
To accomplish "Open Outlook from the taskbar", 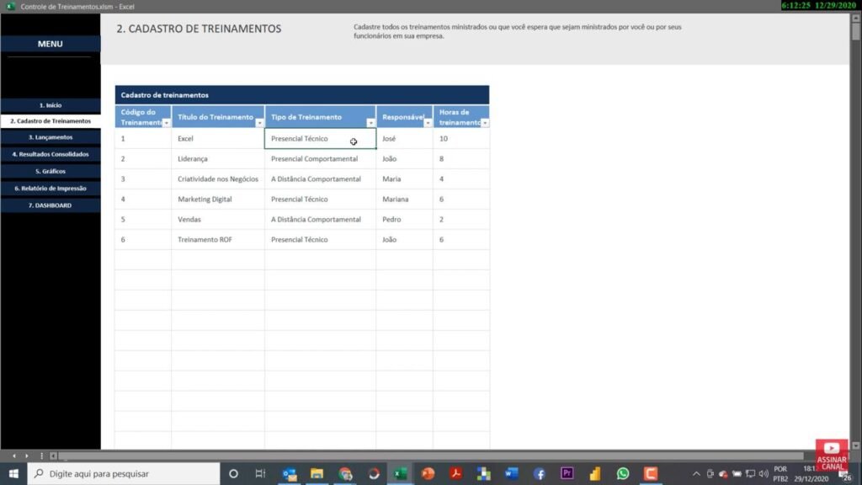I will pos(290,473).
